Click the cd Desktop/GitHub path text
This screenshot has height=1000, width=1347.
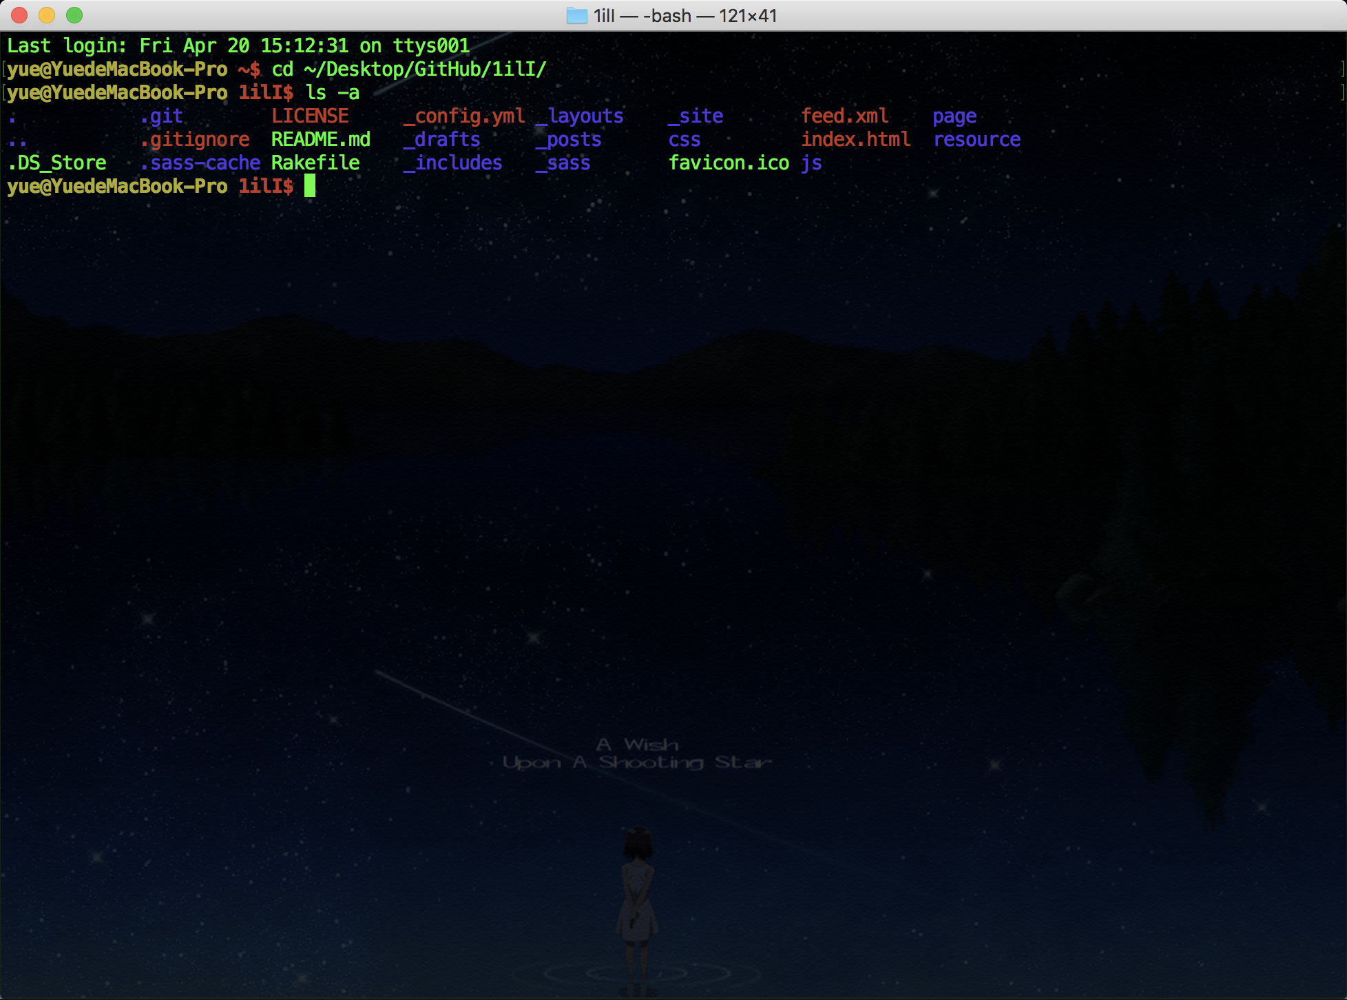[409, 69]
